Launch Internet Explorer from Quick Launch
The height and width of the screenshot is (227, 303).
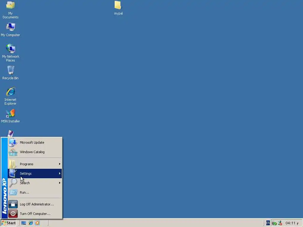(x=30, y=223)
